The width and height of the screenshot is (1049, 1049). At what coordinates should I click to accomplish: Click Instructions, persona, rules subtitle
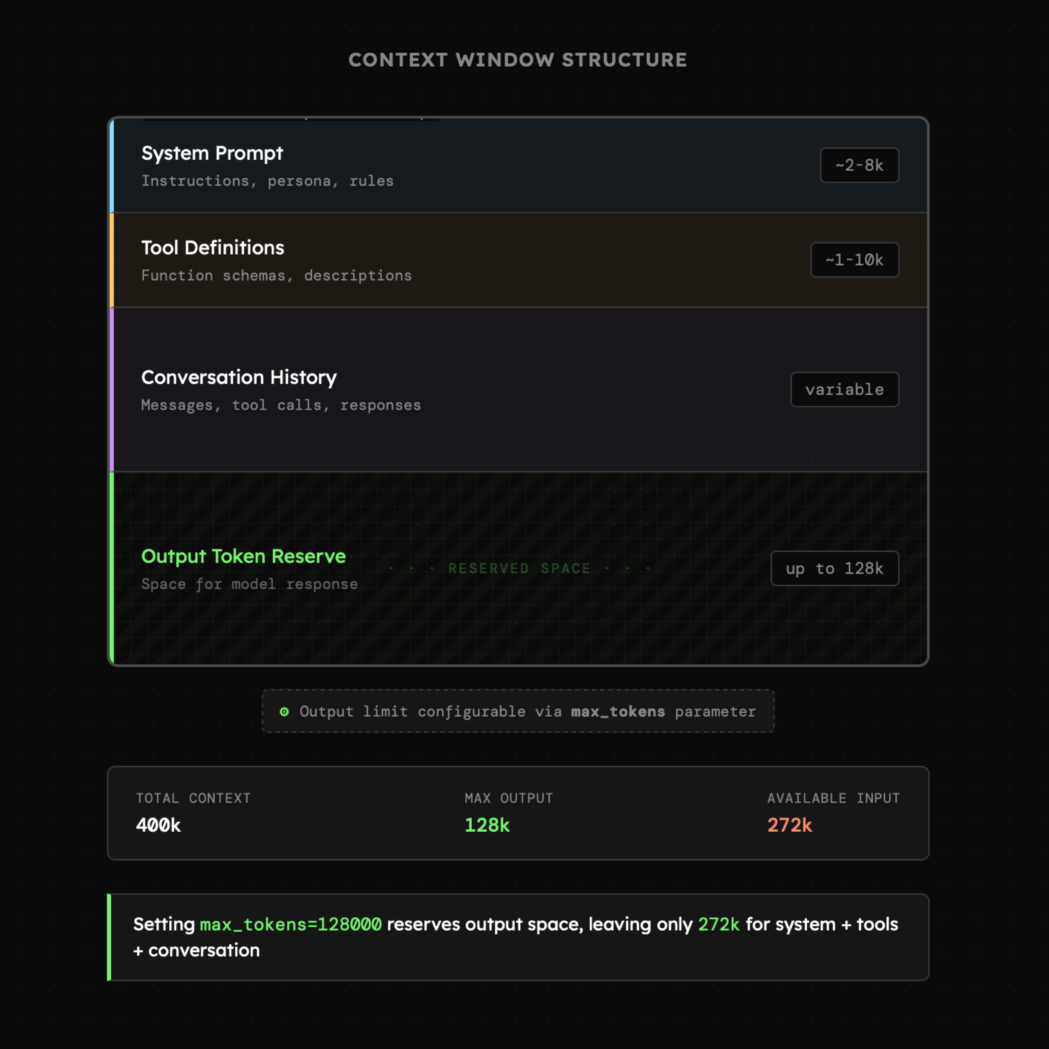(267, 181)
